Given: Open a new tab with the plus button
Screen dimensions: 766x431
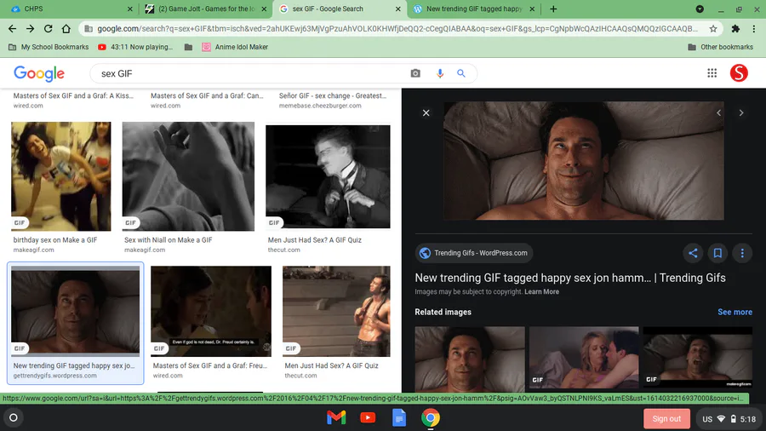Looking at the screenshot, I should click(553, 9).
